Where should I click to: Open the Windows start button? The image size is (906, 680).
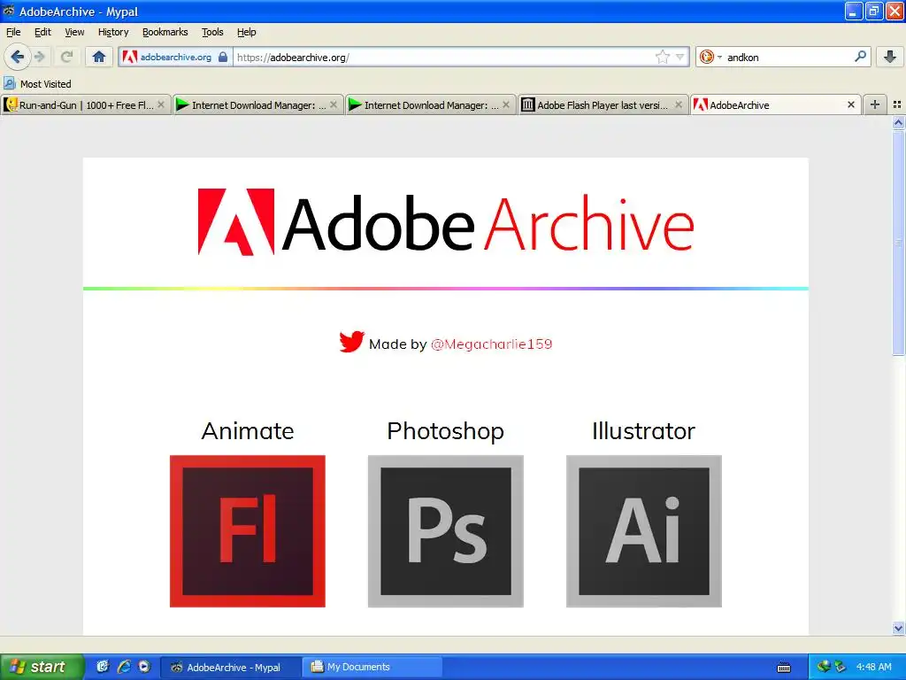coord(42,667)
